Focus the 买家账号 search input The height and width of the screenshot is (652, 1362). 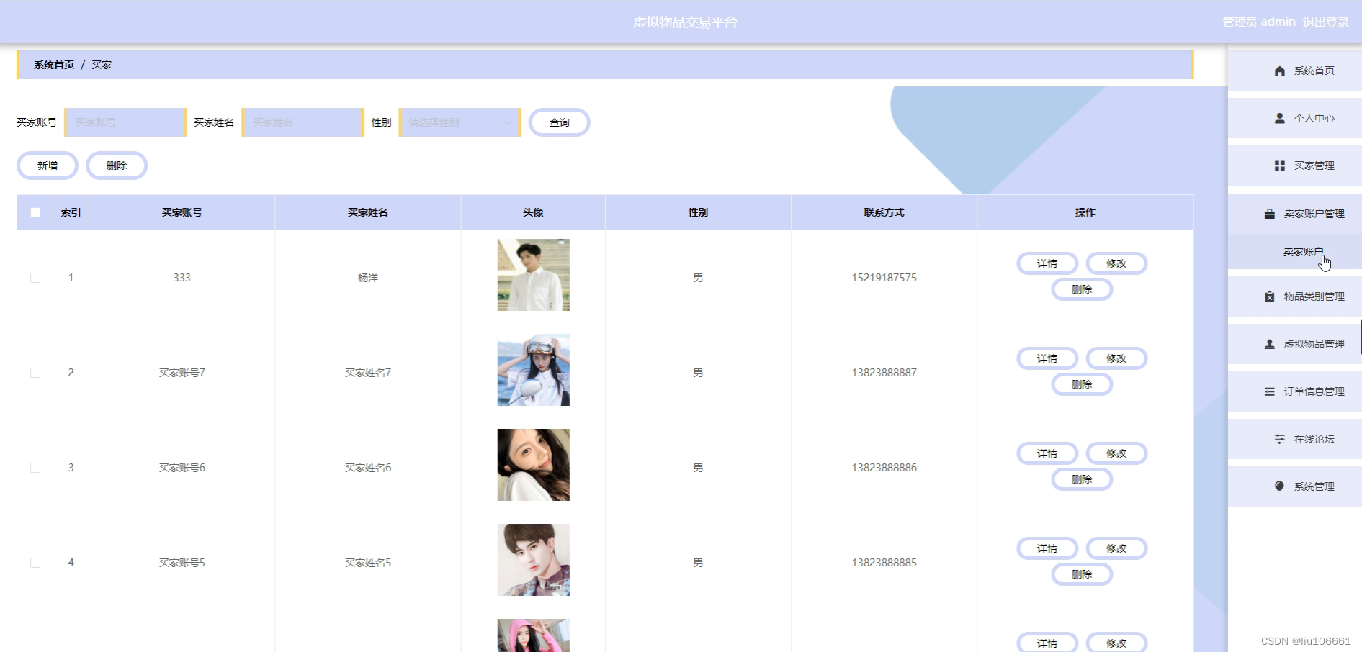pyautogui.click(x=125, y=122)
